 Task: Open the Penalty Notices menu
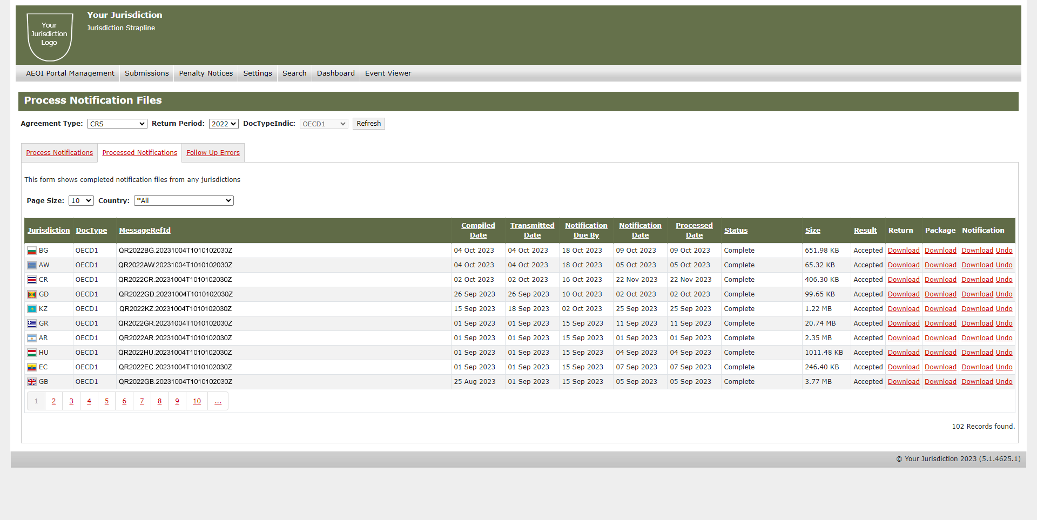pos(206,73)
